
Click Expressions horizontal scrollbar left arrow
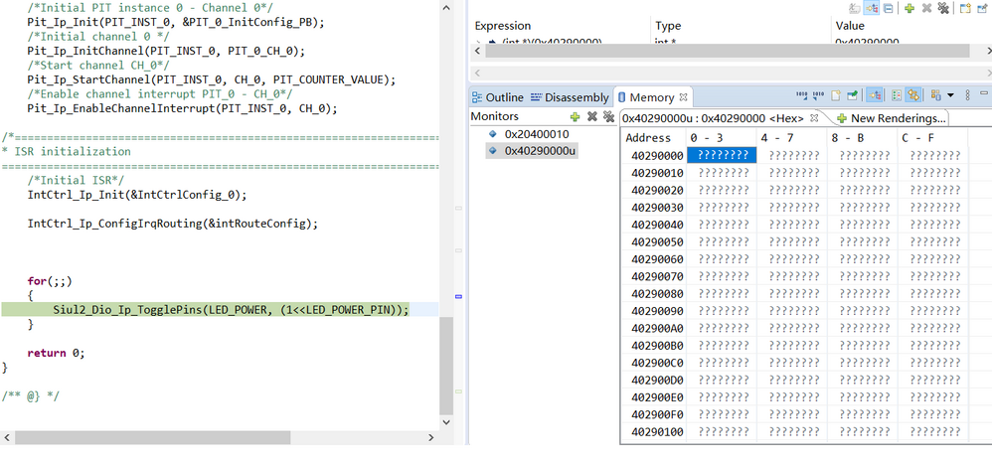pos(478,51)
